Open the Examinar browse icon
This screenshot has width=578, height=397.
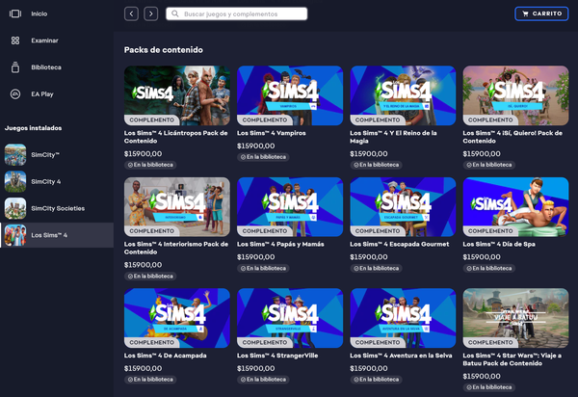coord(15,40)
